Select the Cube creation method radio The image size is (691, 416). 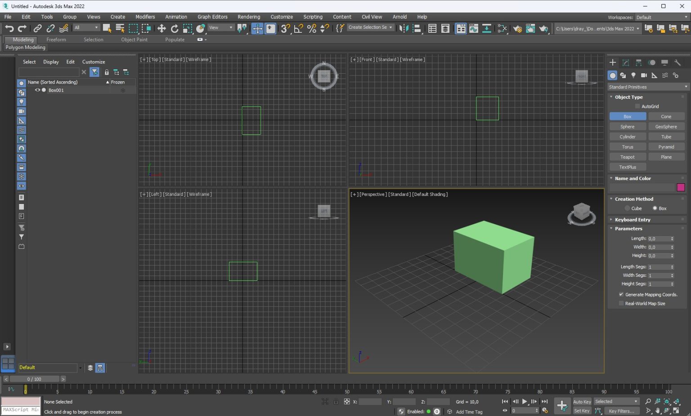628,208
